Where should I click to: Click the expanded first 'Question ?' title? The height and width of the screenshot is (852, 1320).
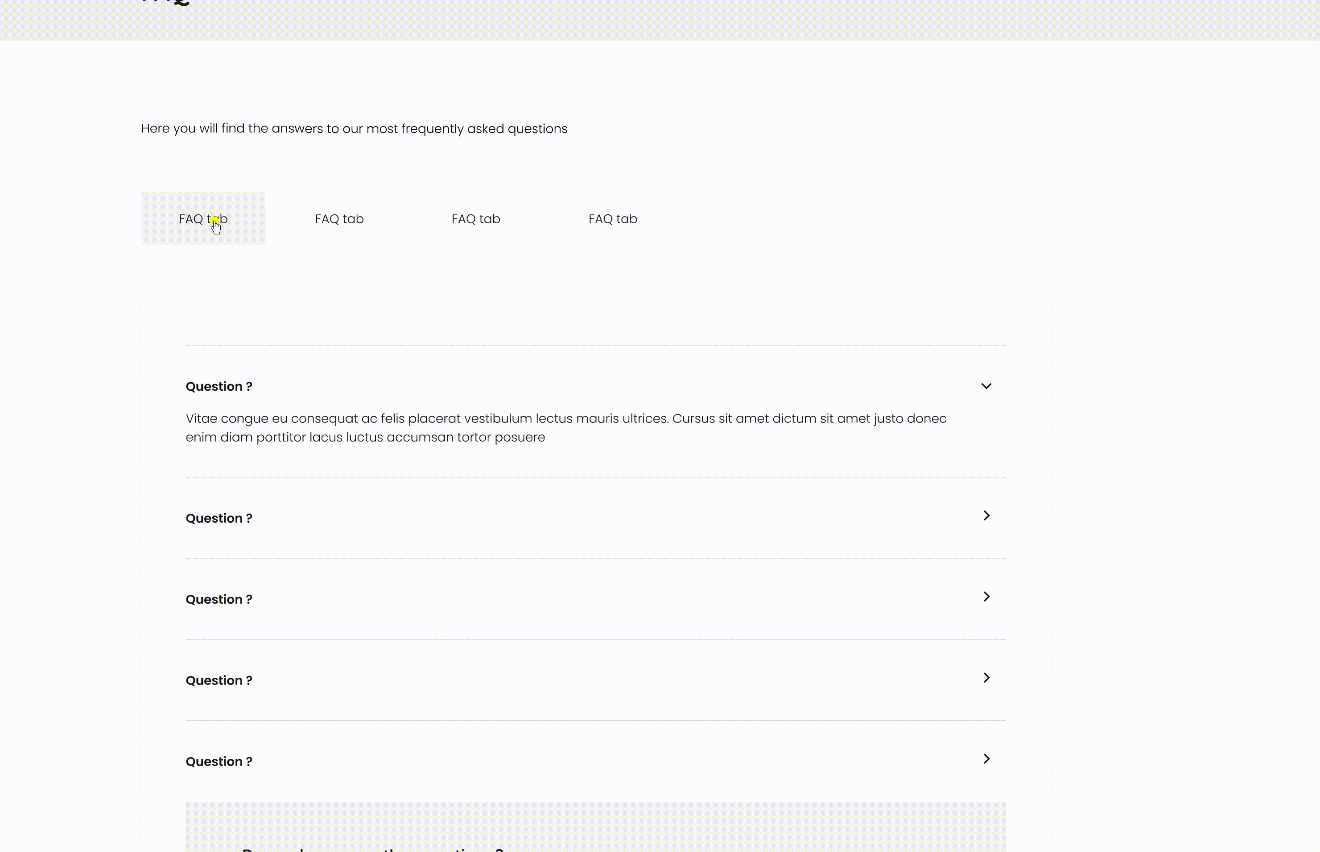tap(219, 387)
